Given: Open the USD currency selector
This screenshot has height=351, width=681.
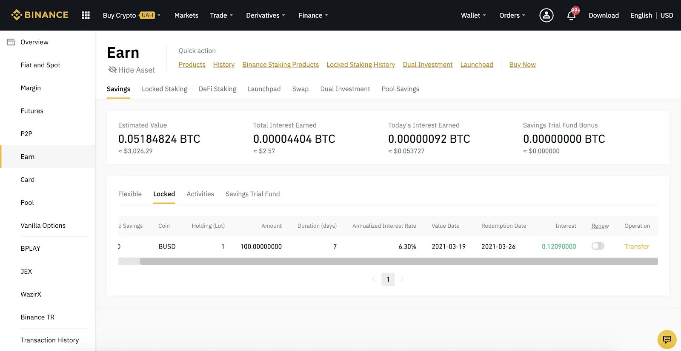Looking at the screenshot, I should pyautogui.click(x=667, y=15).
